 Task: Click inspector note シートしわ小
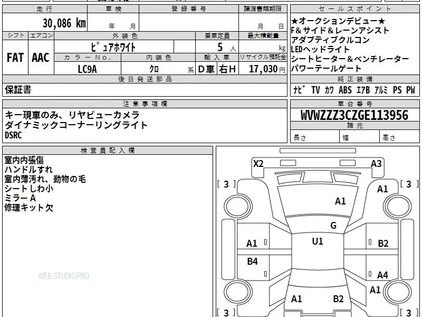pos(29,189)
